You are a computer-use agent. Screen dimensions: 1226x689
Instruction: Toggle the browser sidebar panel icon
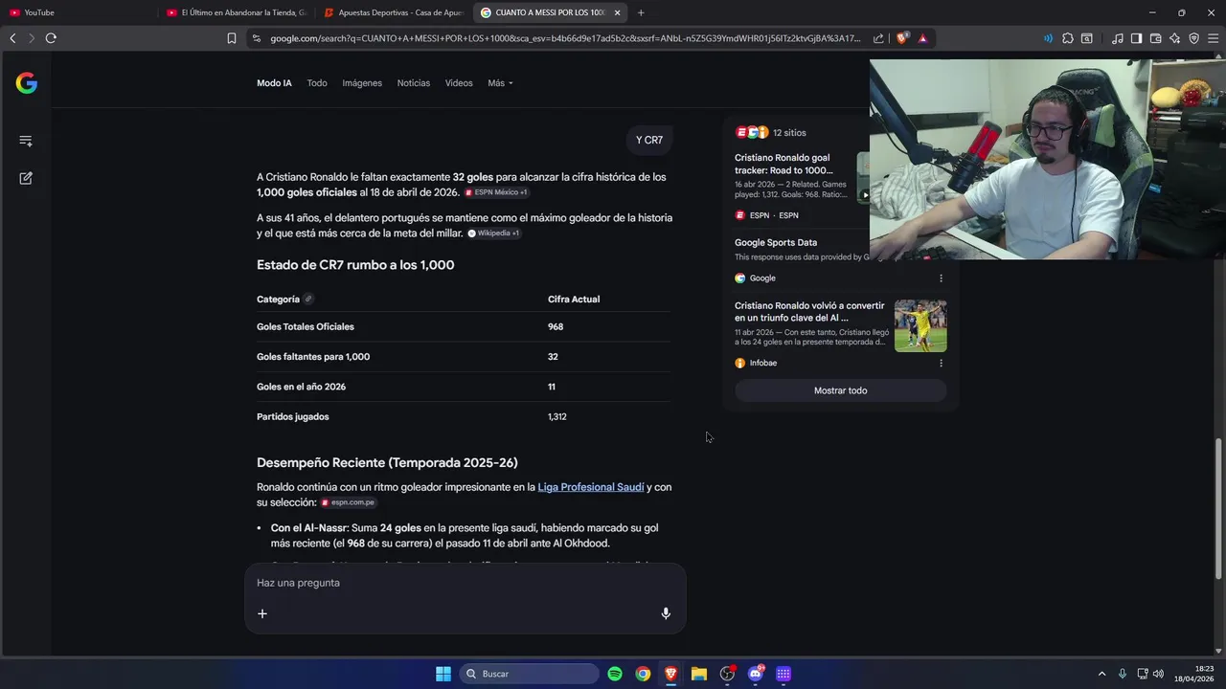click(x=1136, y=38)
